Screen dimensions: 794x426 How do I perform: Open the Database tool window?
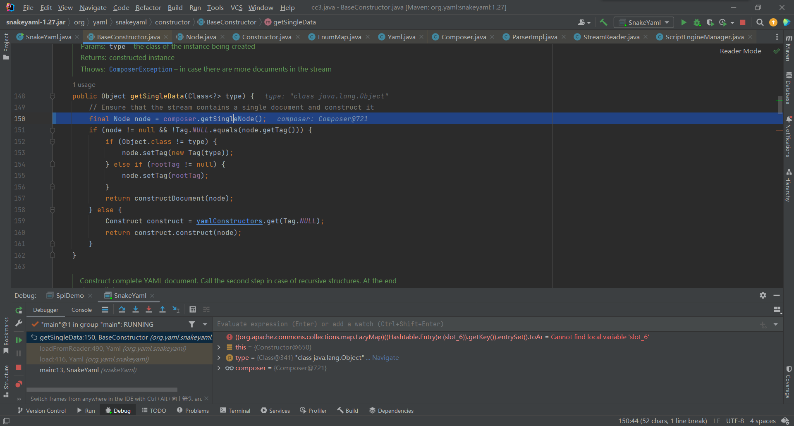789,88
